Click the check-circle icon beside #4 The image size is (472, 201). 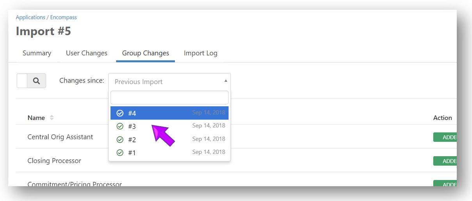pos(120,113)
